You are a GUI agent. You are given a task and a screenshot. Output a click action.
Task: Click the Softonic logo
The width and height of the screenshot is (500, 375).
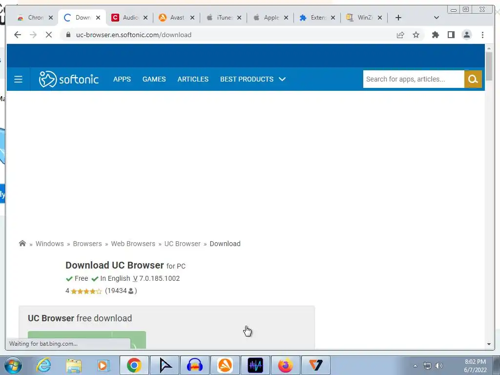pos(68,79)
